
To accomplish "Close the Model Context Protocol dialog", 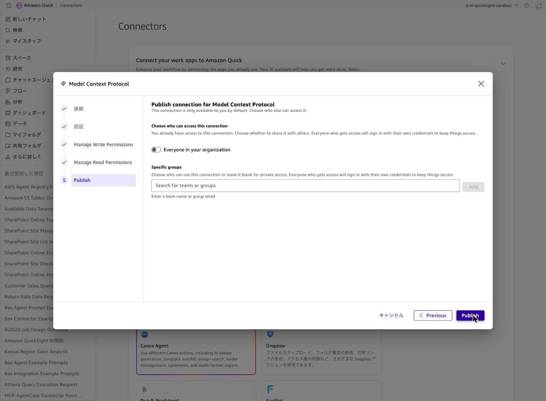I will point(481,84).
